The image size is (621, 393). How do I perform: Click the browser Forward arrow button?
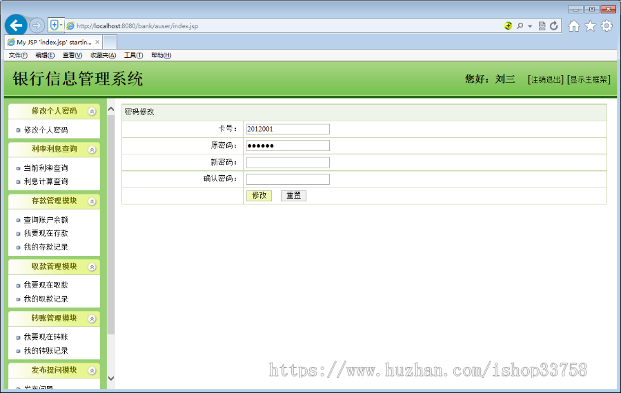[x=37, y=26]
